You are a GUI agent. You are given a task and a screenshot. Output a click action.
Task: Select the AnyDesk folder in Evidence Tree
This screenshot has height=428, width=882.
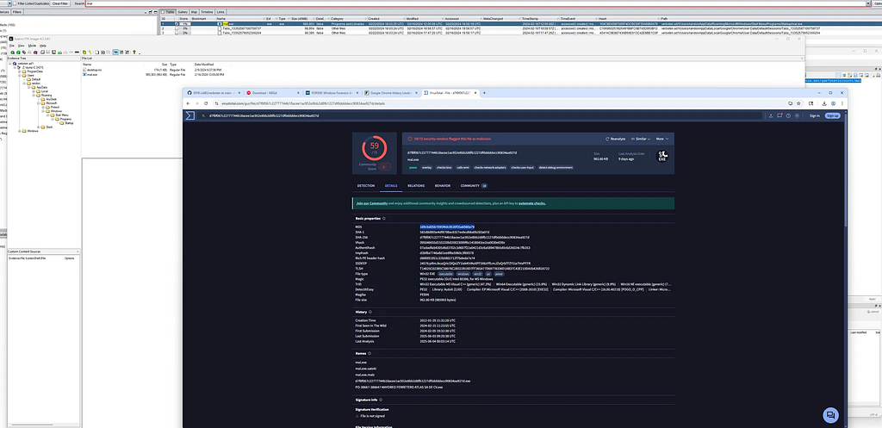pos(51,99)
